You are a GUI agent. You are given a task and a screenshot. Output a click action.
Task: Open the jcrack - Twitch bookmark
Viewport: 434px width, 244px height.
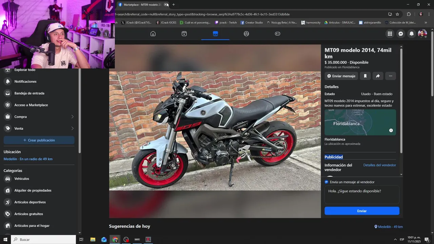tap(226, 23)
